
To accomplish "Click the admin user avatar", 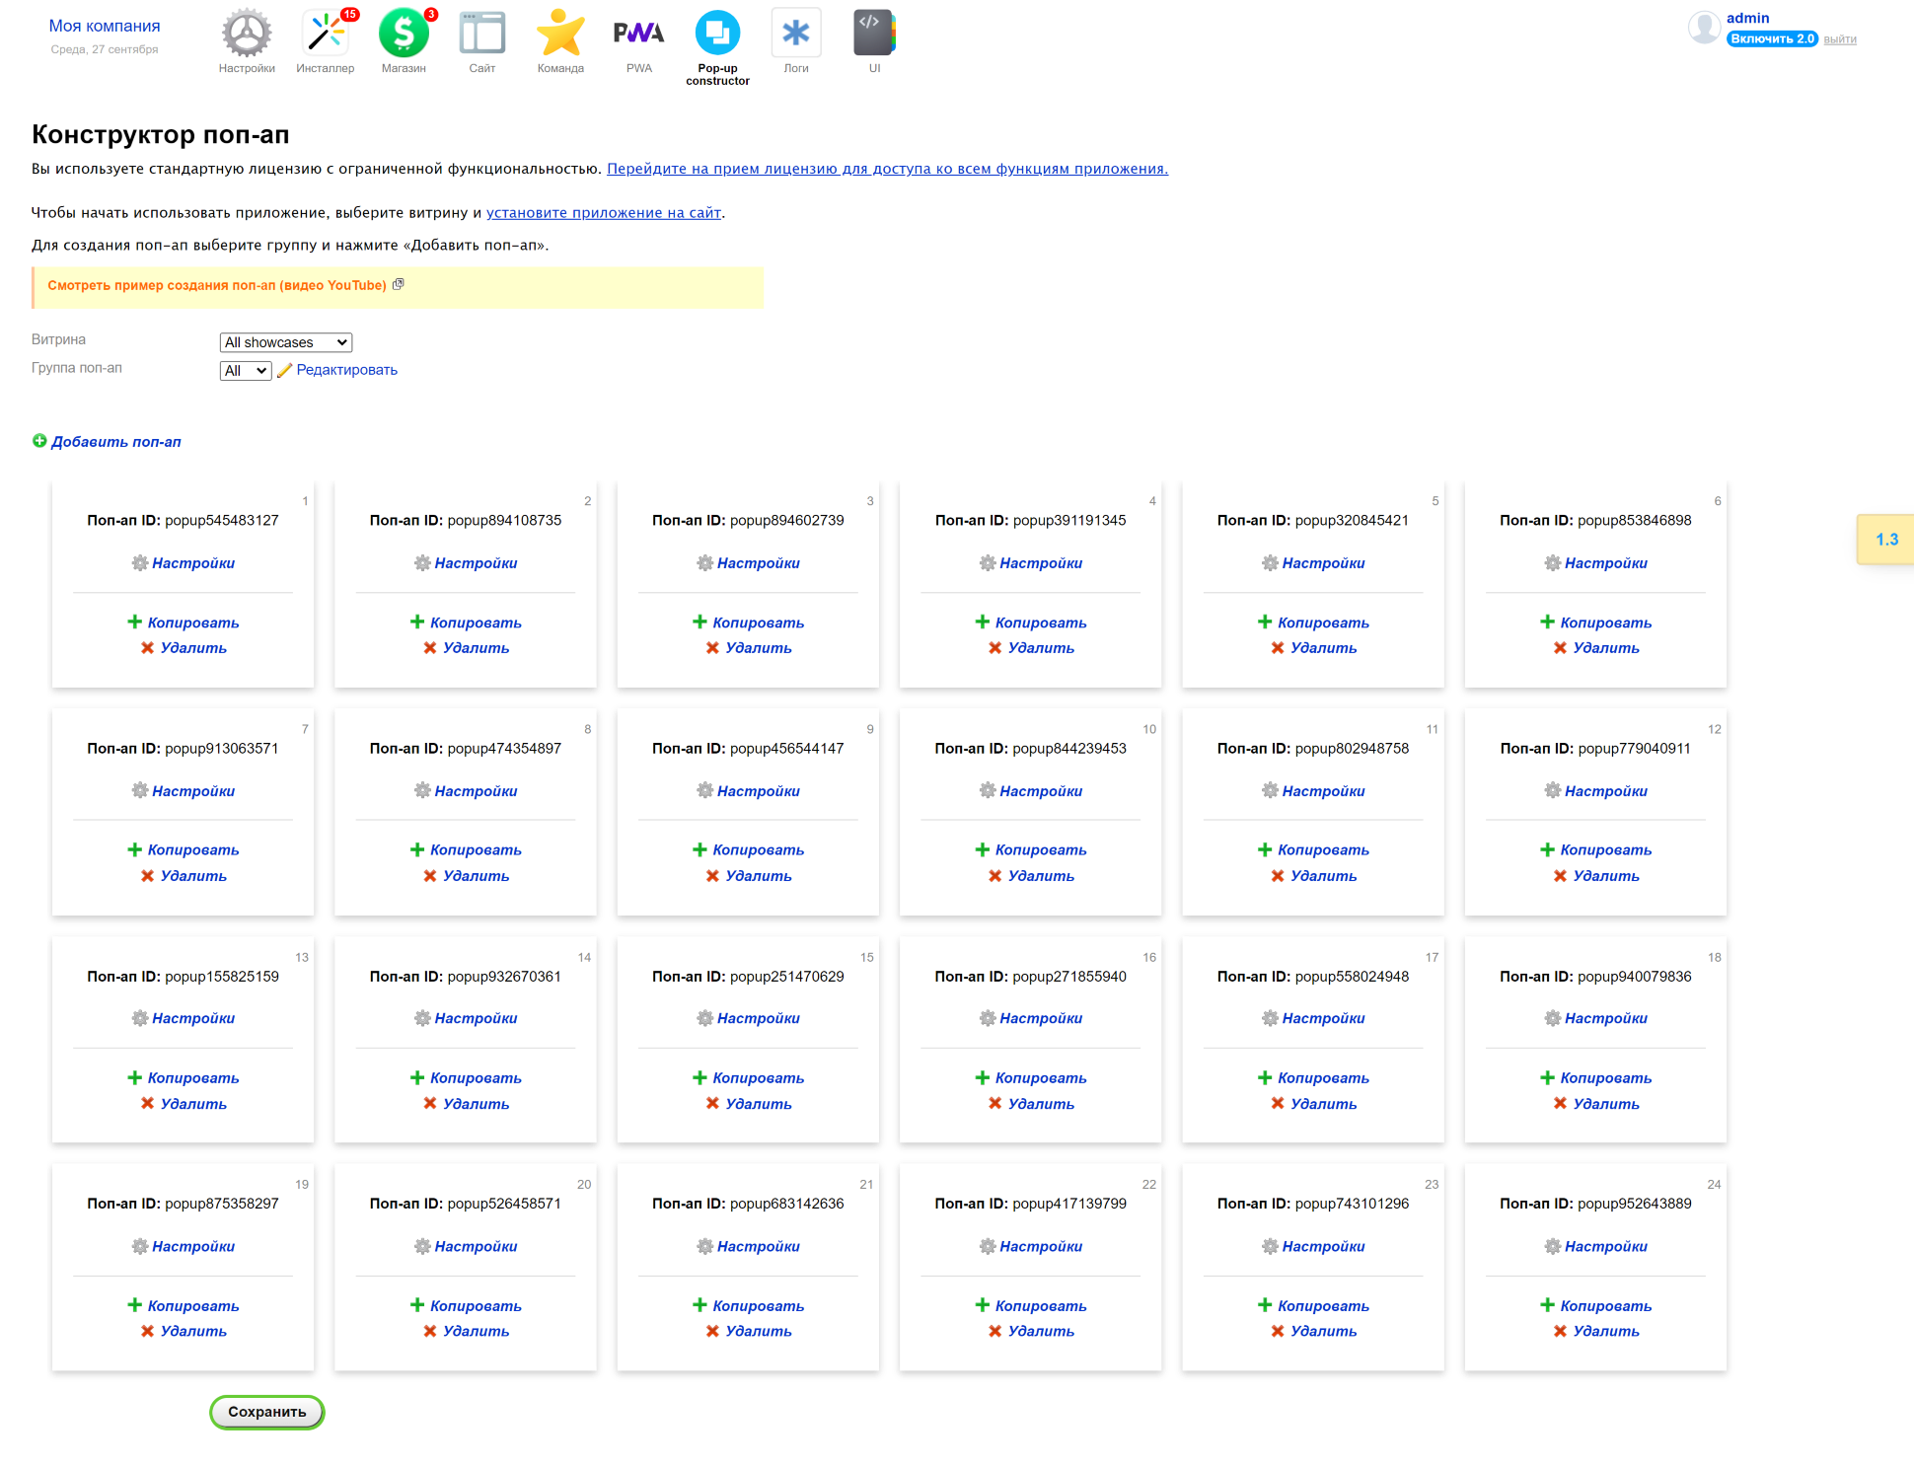I will (1704, 28).
